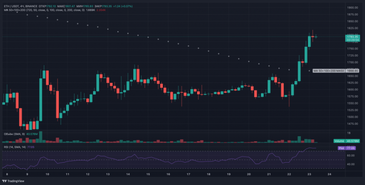
Task: Click the 1600.00 price axis label
Action: point(352,90)
